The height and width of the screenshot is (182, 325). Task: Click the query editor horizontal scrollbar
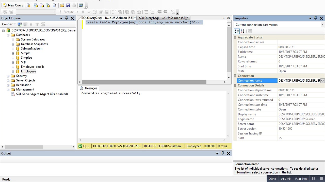pyautogui.click(x=144, y=82)
